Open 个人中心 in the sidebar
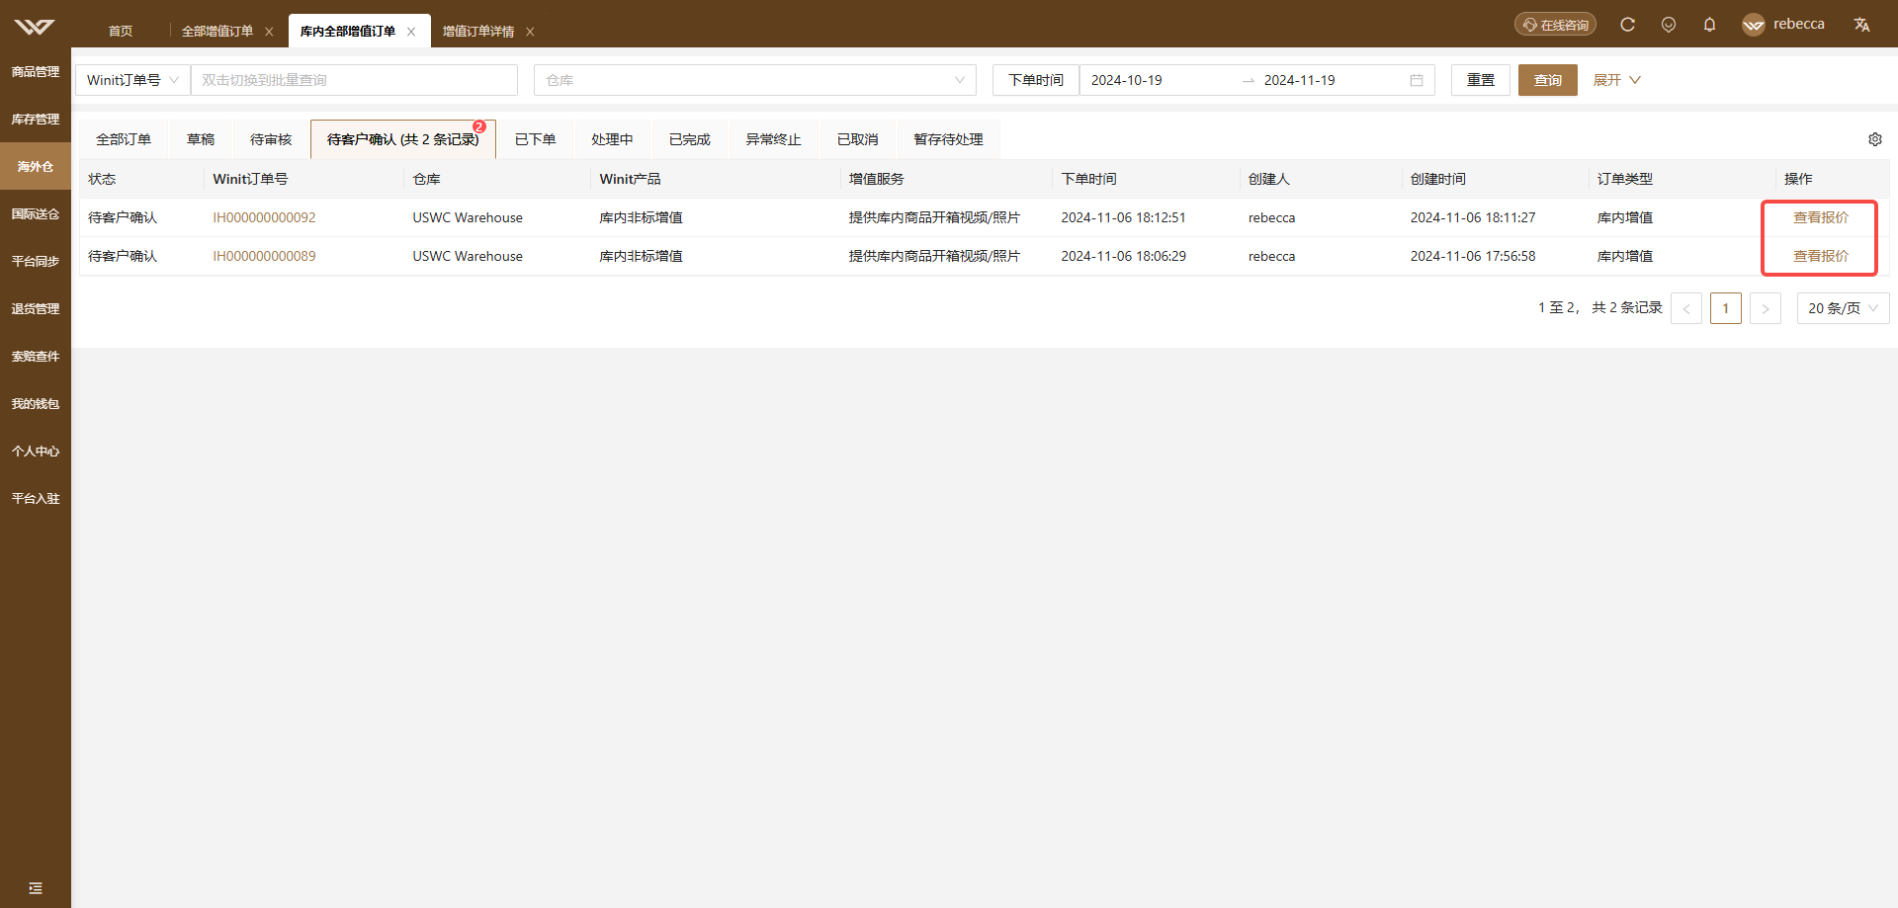The height and width of the screenshot is (908, 1898). (36, 452)
